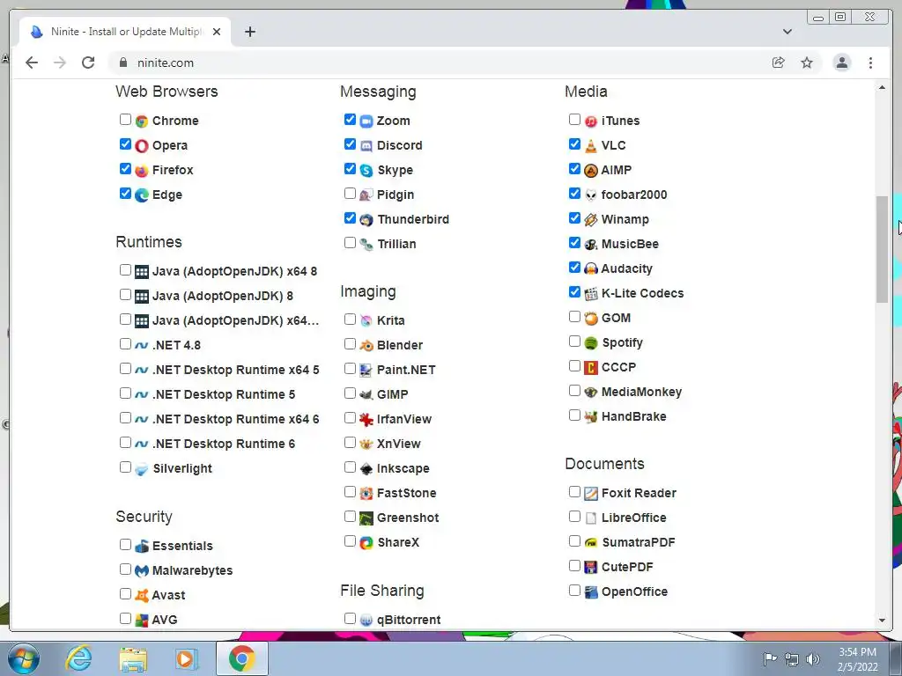Viewport: 902px width, 676px height.
Task: Check the Silverlight checkbox
Action: (125, 467)
